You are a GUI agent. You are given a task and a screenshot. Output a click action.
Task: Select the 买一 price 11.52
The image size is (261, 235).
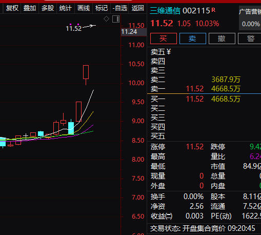(x=195, y=99)
